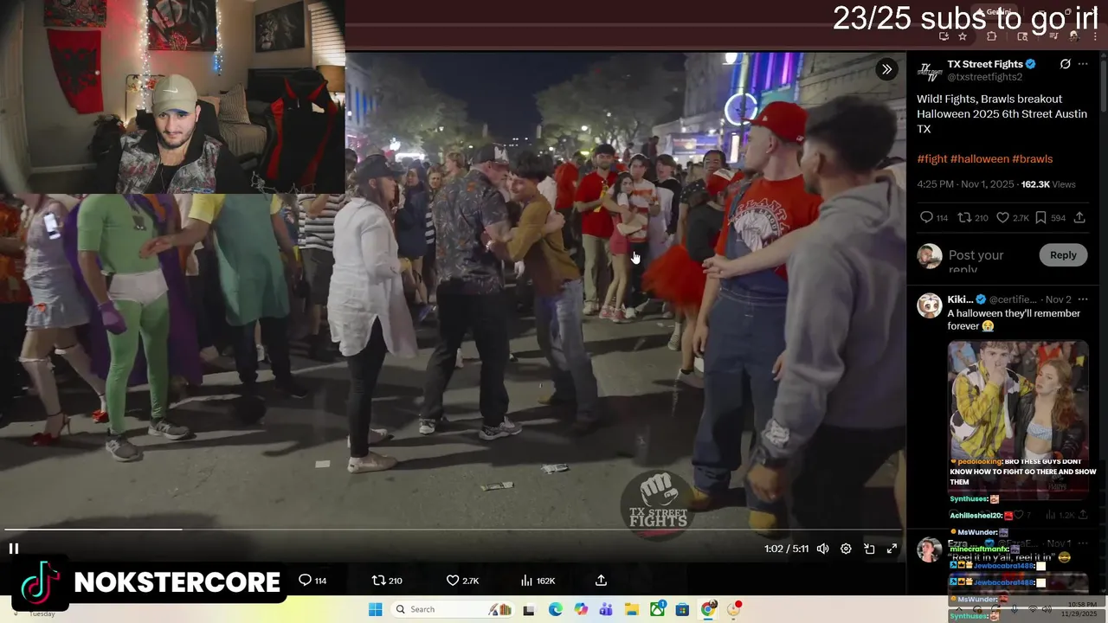The height and width of the screenshot is (623, 1108).
Task: Repost using the 210 icon under the video
Action: click(387, 581)
